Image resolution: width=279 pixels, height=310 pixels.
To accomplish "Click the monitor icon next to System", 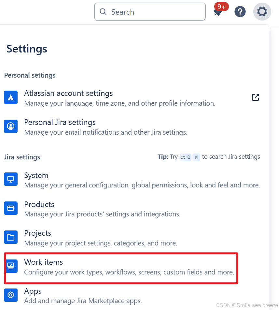I will (x=11, y=179).
